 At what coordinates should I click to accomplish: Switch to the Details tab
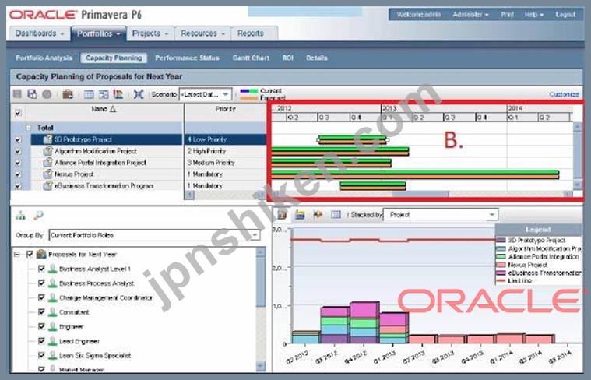[317, 58]
